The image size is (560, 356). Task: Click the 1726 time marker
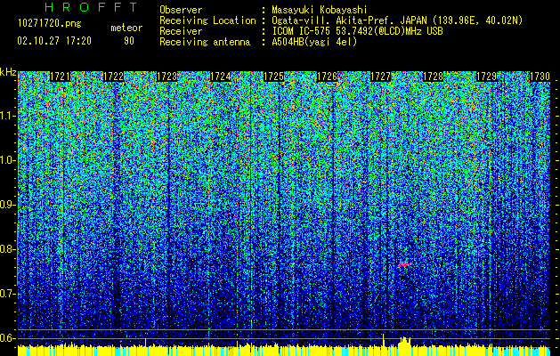point(327,77)
